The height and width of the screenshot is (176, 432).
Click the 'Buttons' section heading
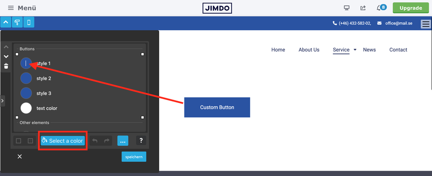(x=27, y=49)
